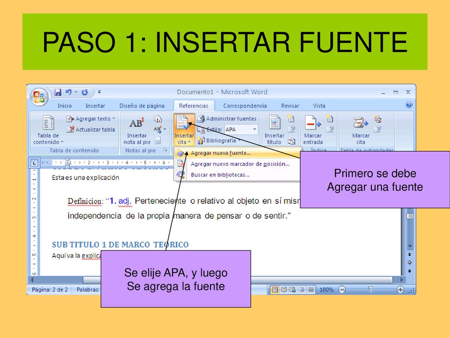Expand the undo history arrow
The width and height of the screenshot is (450, 338).
76,92
